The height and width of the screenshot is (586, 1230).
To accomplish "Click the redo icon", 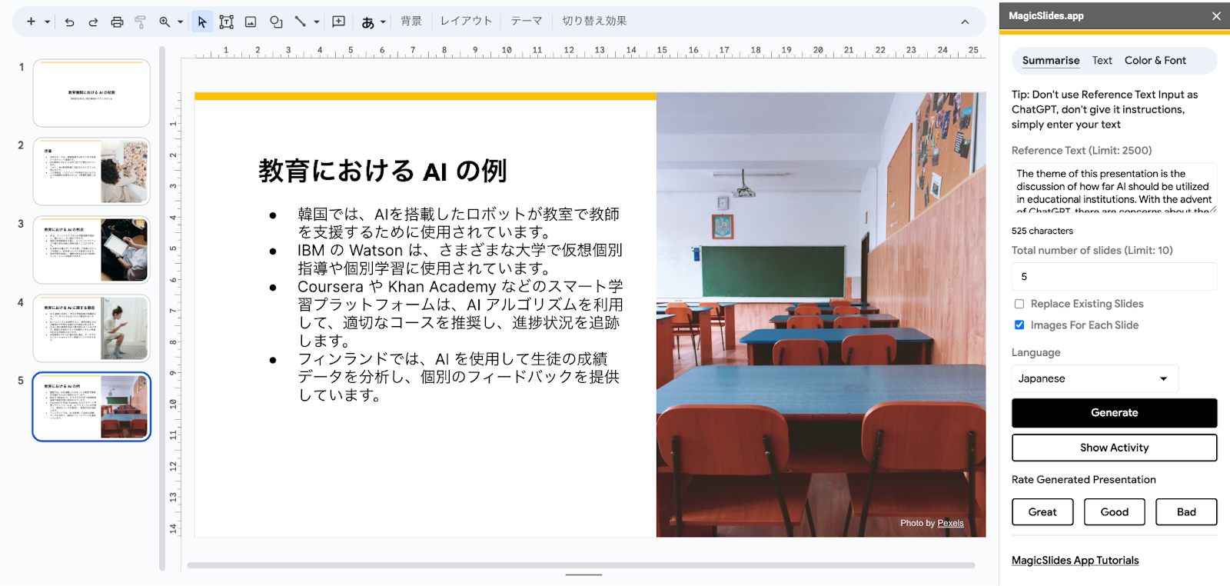I will click(x=93, y=22).
